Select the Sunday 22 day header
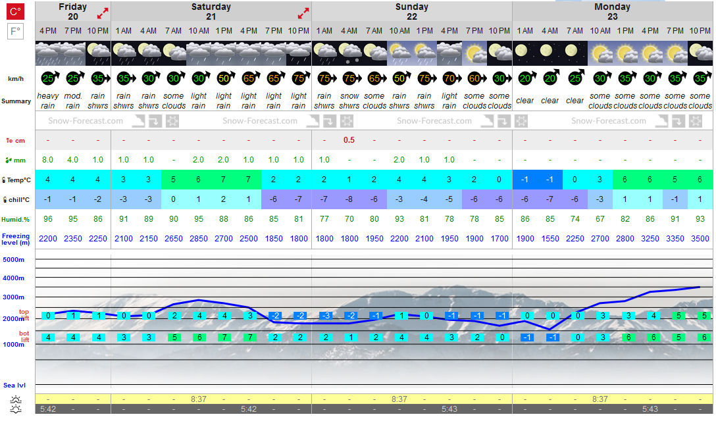Viewport: 716px width, 423px height. click(411, 11)
